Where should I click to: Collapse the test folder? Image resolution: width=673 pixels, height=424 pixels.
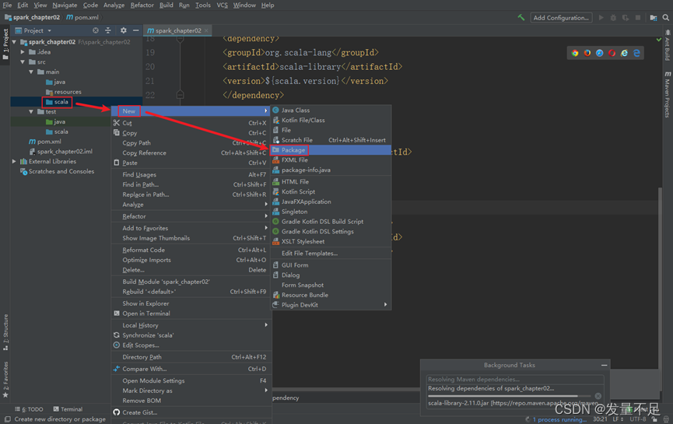(31, 111)
